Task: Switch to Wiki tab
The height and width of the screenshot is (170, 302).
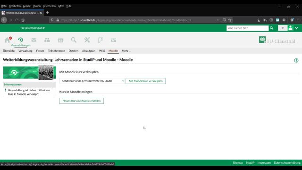Action: (x=102, y=51)
